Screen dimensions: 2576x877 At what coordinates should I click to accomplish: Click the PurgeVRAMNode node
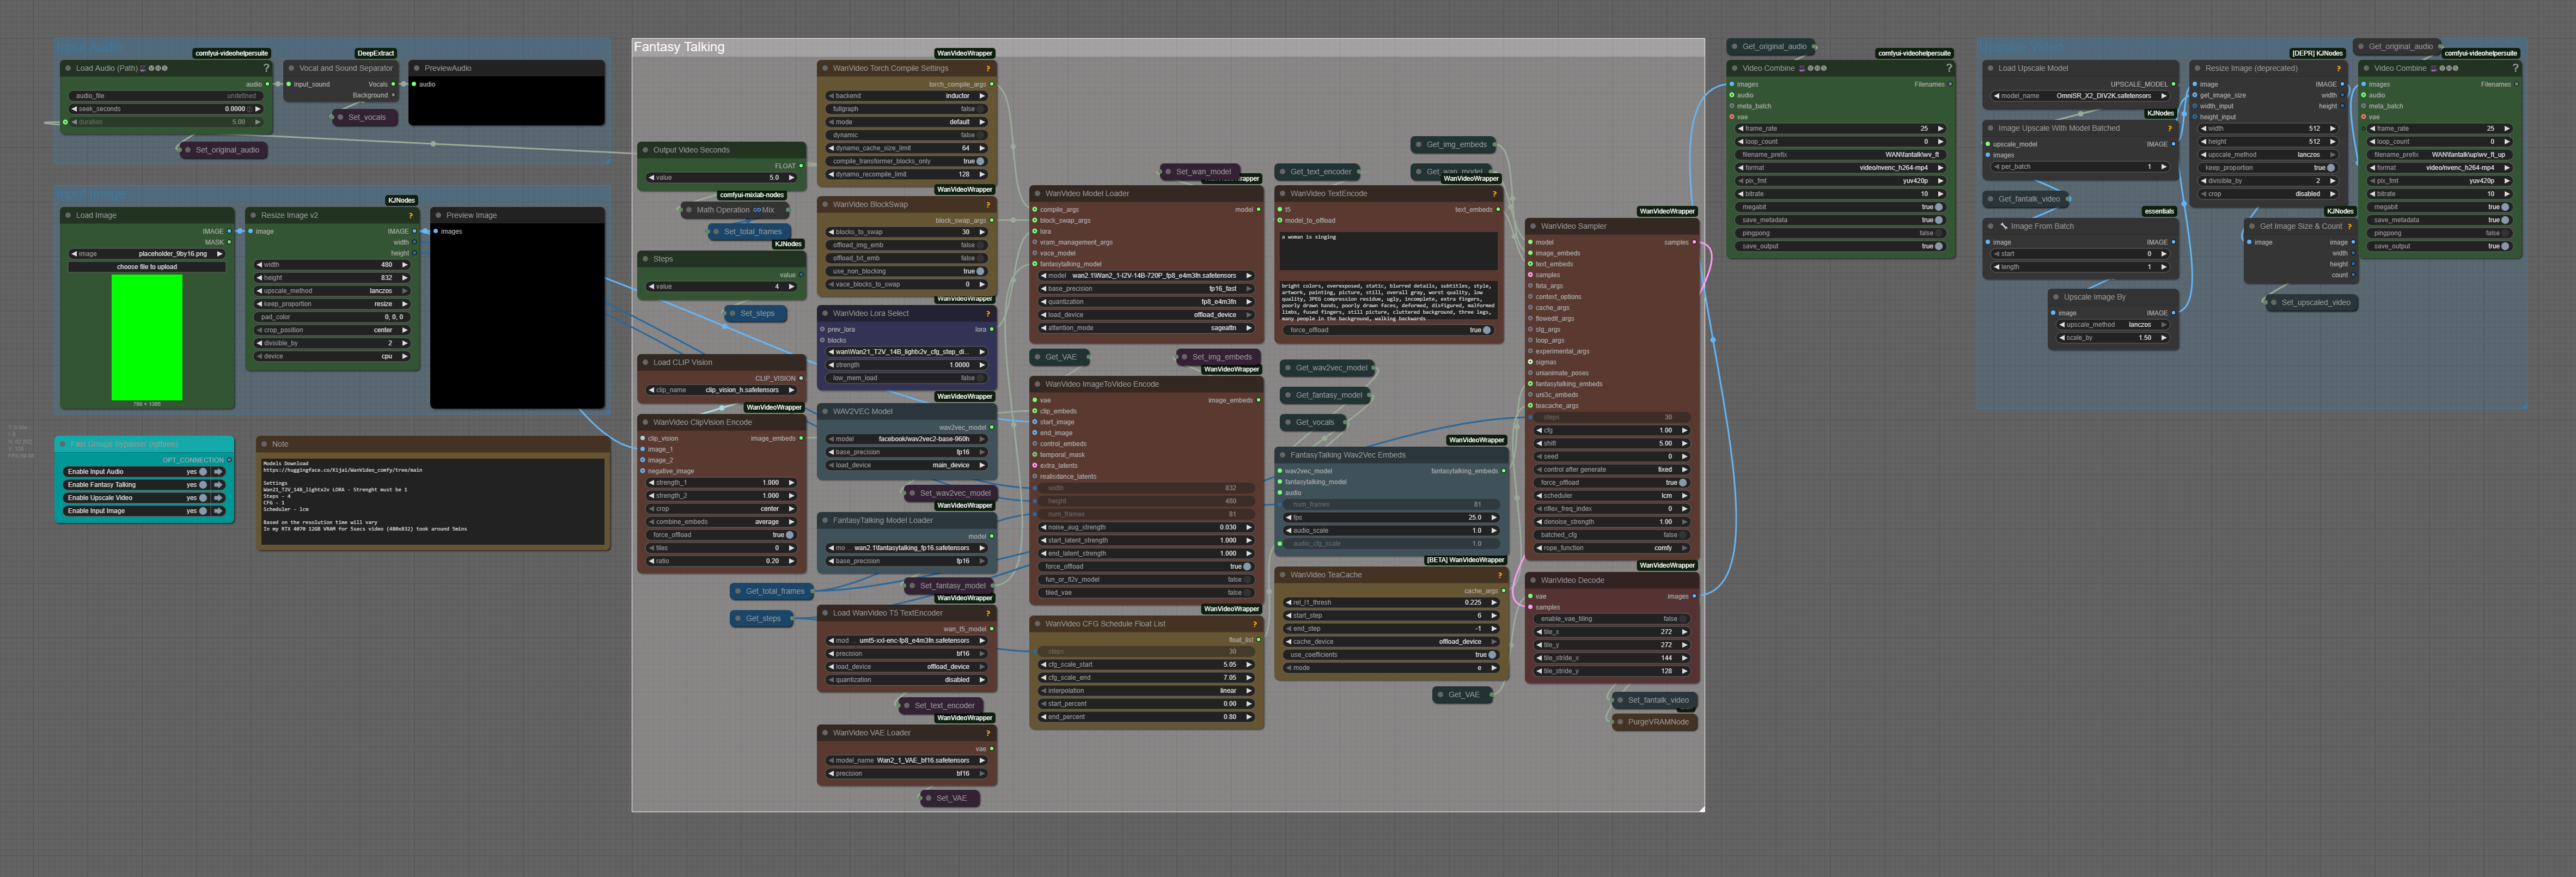1657,722
